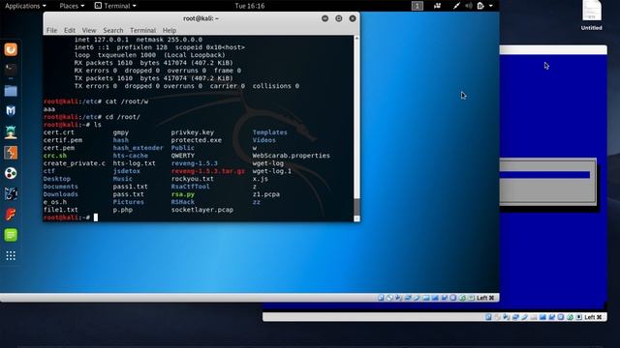This screenshot has width=620, height=348.
Task: Click 'Left ⌘' host key in background VM bar
Action: point(593,317)
